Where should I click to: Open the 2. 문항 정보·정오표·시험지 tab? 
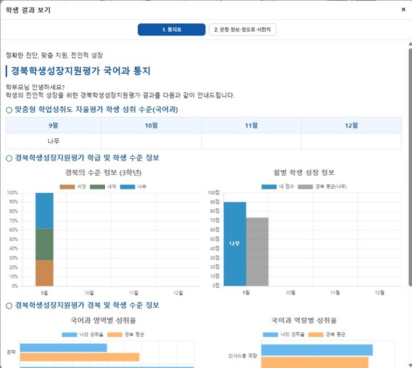[242, 29]
